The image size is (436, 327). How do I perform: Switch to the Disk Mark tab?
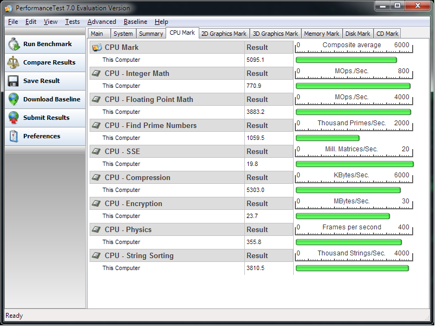(x=358, y=34)
